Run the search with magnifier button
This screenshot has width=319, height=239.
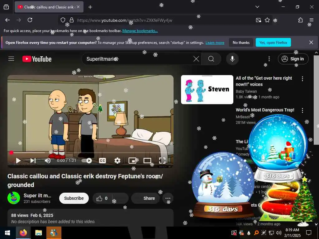[x=211, y=59]
